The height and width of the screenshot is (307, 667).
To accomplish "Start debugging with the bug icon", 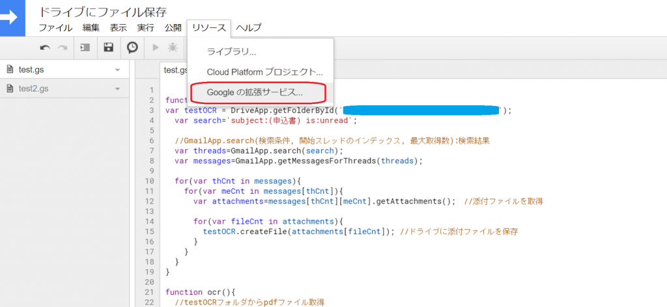I will (x=173, y=47).
